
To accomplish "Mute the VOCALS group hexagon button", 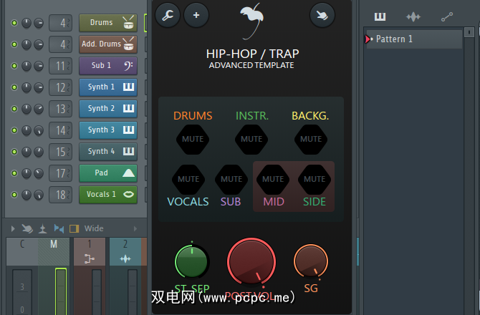I will tap(188, 179).
